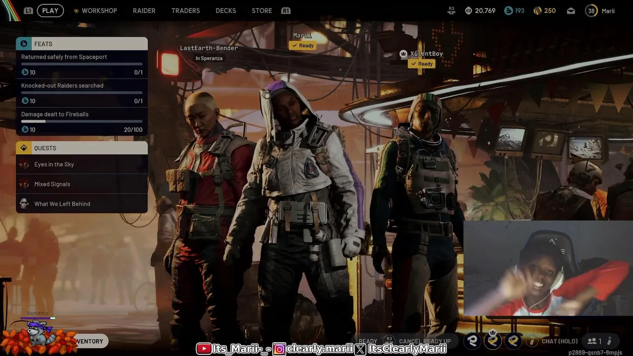Click the L1 shoulder button icon

[x=28, y=10]
